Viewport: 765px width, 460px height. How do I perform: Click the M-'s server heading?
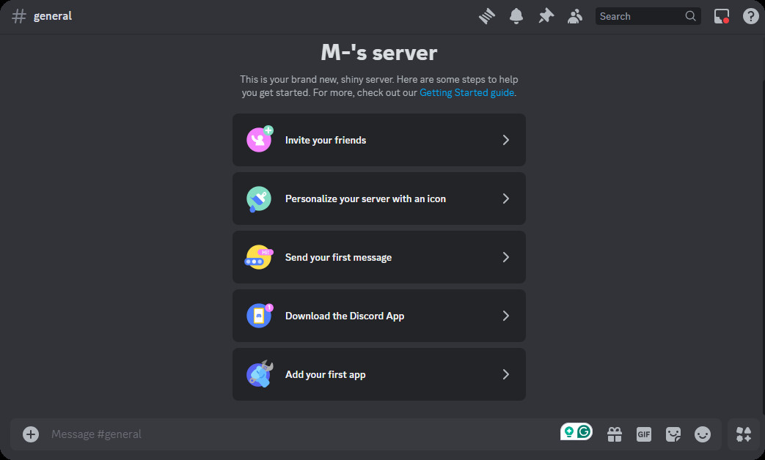(379, 53)
